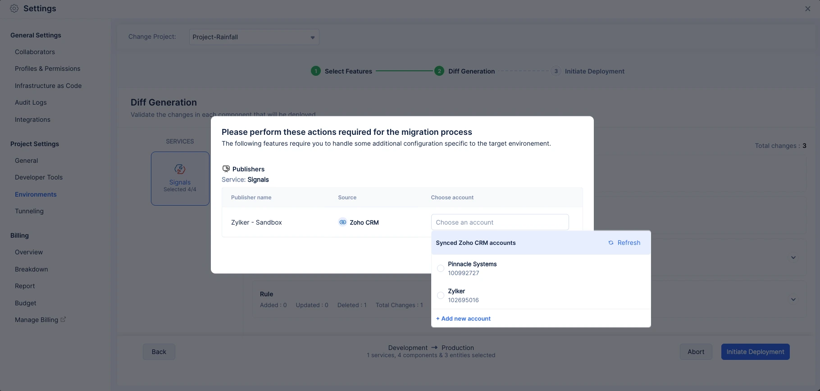Viewport: 820px width, 391px height.
Task: Click step 2 Diff Generation circle
Action: click(x=439, y=71)
